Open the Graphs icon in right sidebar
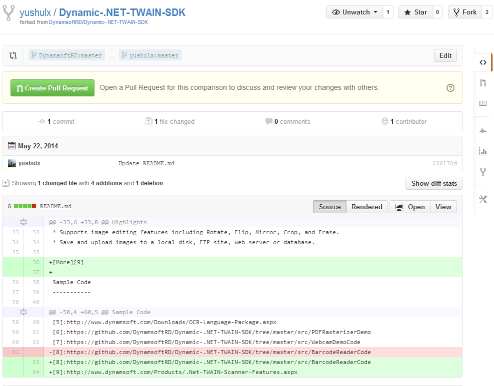The width and height of the screenshot is (494, 386). point(482,151)
